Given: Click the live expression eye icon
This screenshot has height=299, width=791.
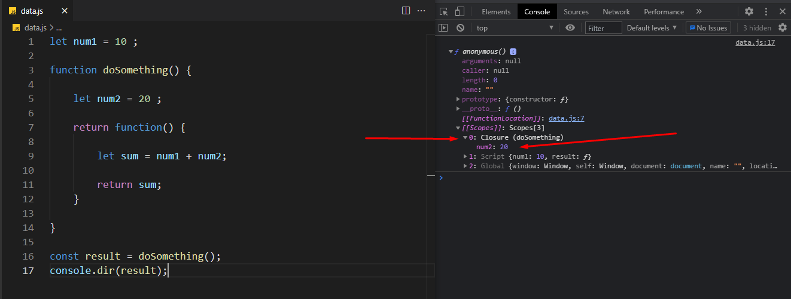Looking at the screenshot, I should (x=570, y=27).
